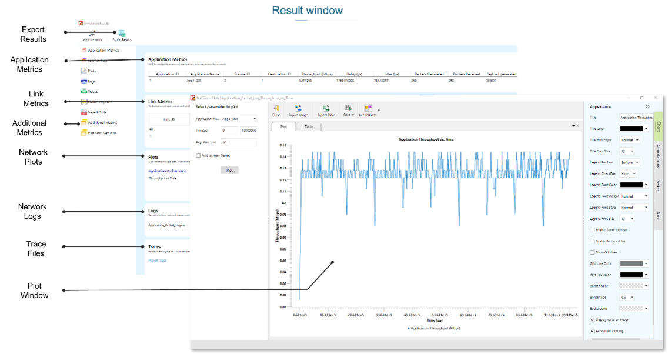The width and height of the screenshot is (668, 354).
Task: Click the Close icon in plot toolbar
Action: tap(276, 109)
